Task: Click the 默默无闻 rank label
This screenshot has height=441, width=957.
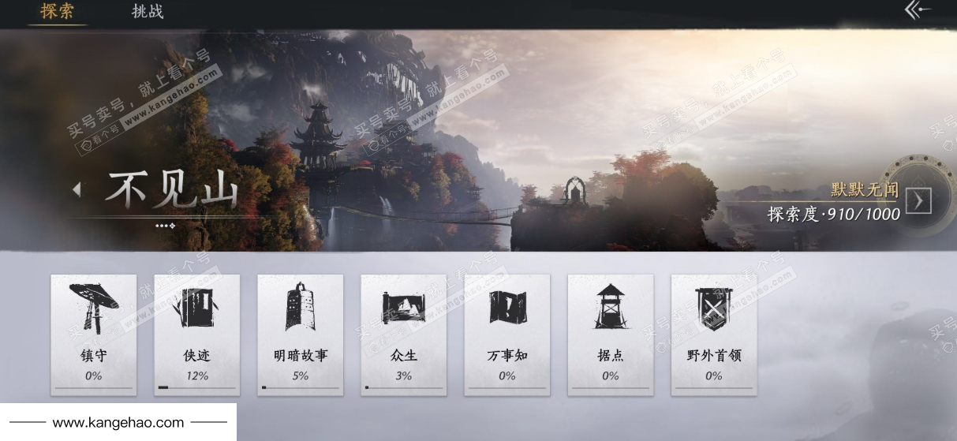Action: (865, 189)
